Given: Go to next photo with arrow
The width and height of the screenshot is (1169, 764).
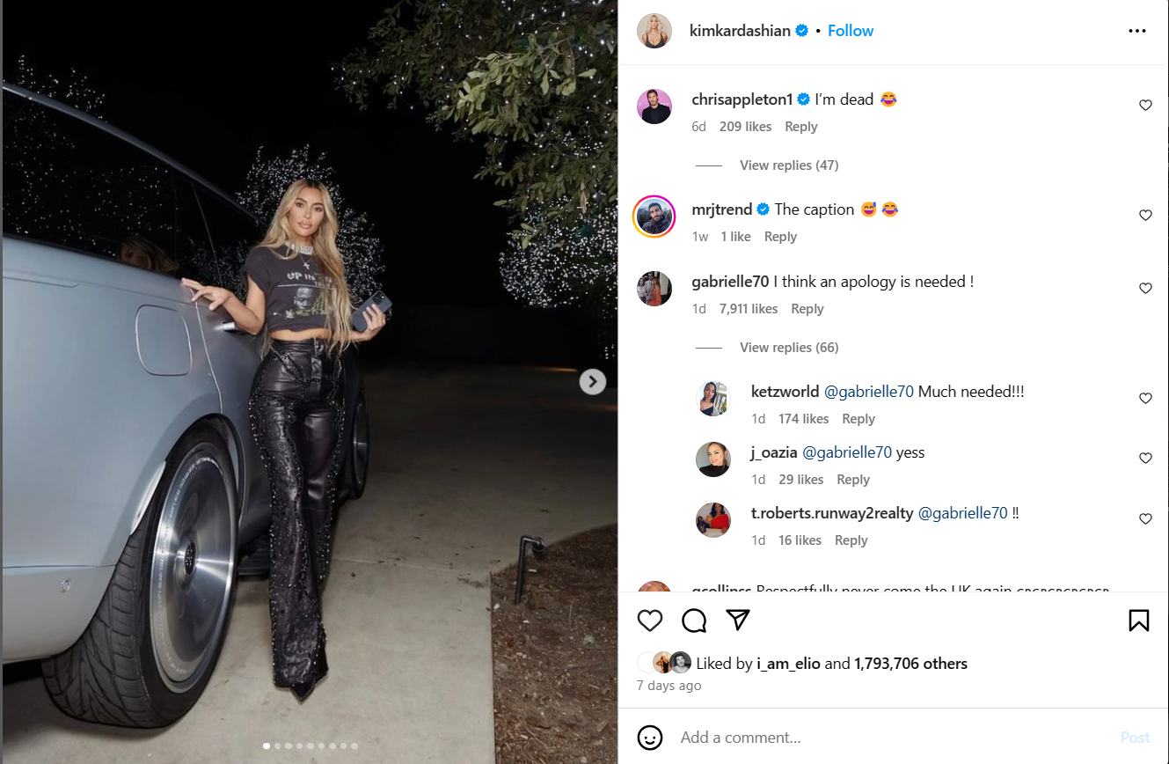Looking at the screenshot, I should pos(593,381).
